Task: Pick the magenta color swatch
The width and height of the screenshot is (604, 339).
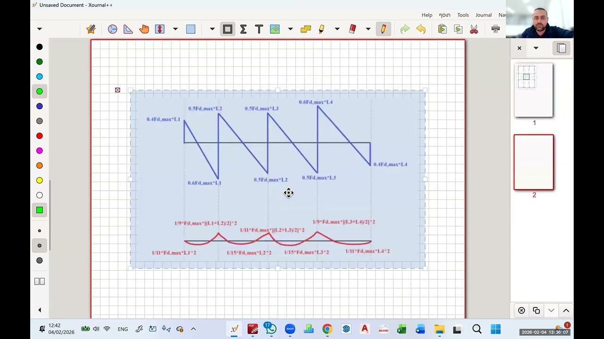Action: pos(40,151)
